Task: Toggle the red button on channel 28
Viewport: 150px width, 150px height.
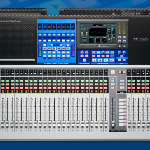Action: coord(143,88)
